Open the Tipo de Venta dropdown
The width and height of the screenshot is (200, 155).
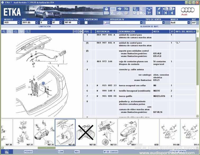[163, 23]
